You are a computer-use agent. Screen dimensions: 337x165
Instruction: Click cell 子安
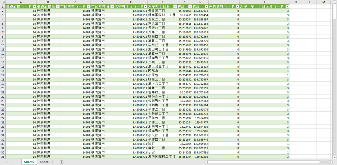[162, 152]
